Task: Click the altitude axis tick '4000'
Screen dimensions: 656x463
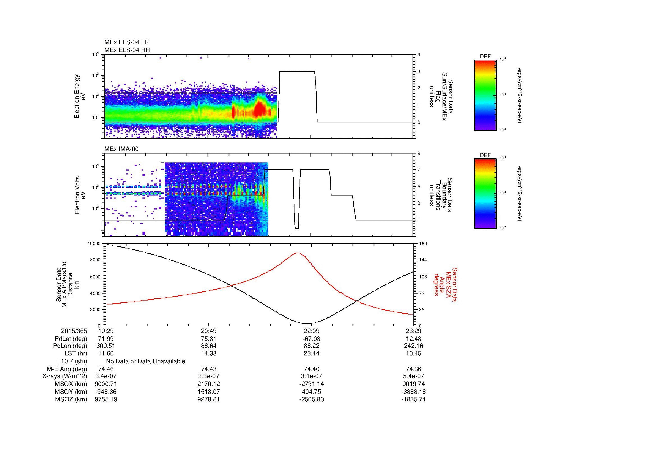Action: (x=95, y=293)
